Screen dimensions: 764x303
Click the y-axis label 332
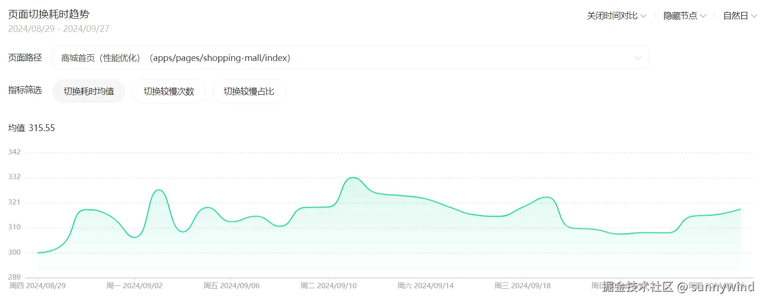pyautogui.click(x=14, y=177)
